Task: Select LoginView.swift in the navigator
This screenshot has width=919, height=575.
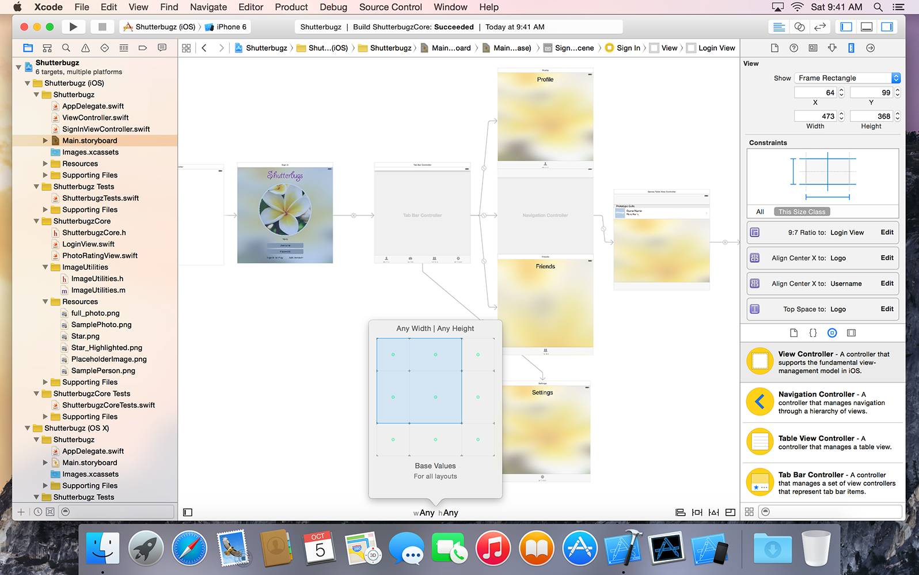Action: 88,244
